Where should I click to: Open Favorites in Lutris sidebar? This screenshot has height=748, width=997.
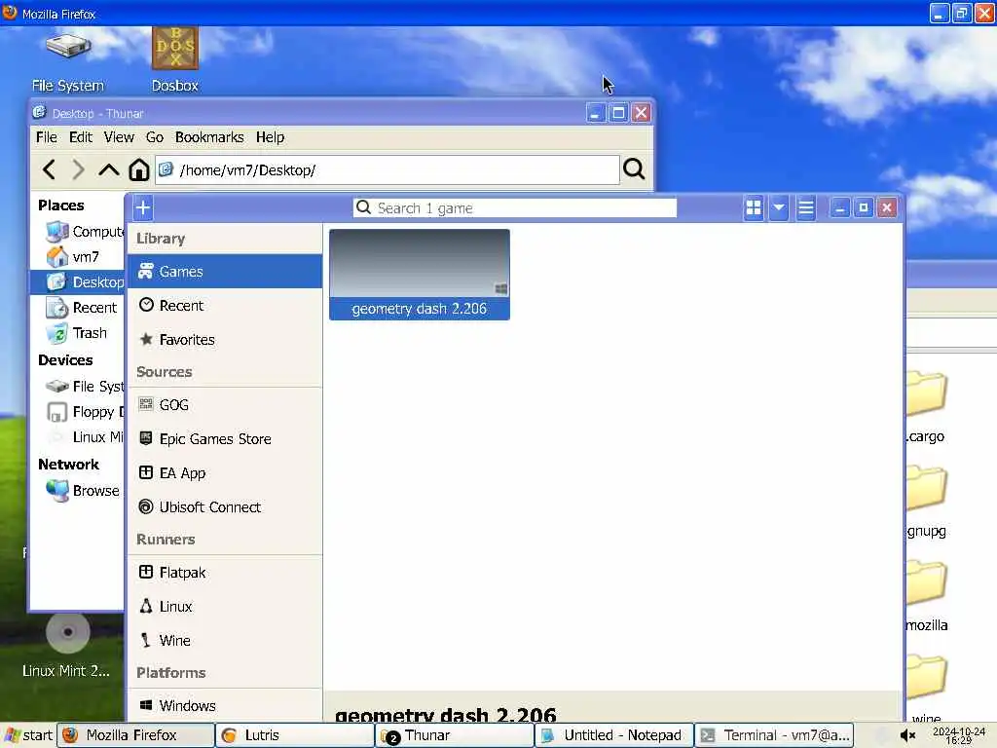click(225, 340)
